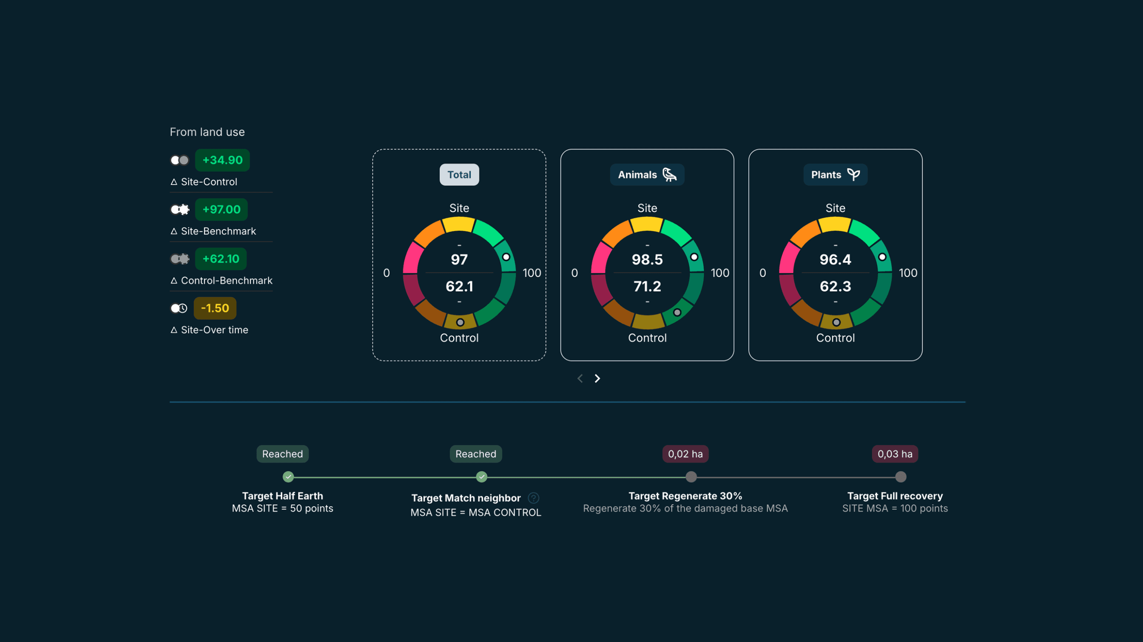Click the Site-Control comparison icon
This screenshot has height=642, width=1143.
click(x=180, y=160)
